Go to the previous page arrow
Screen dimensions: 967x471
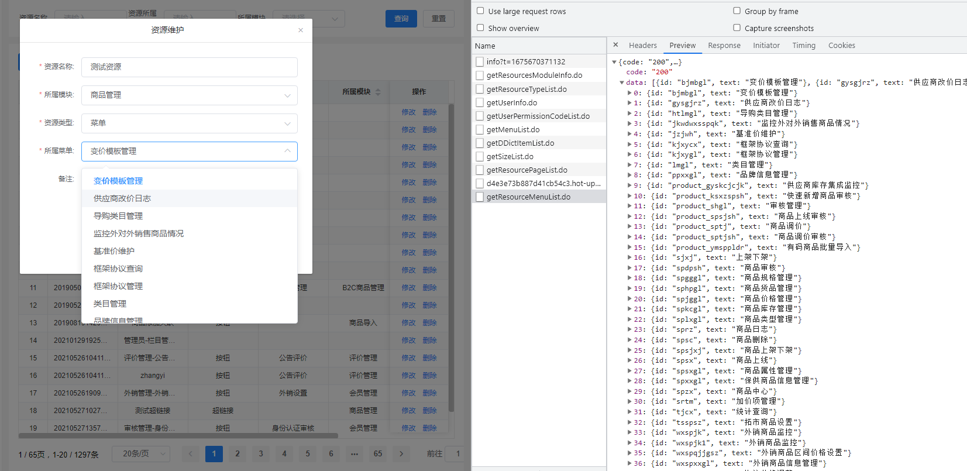pyautogui.click(x=191, y=453)
